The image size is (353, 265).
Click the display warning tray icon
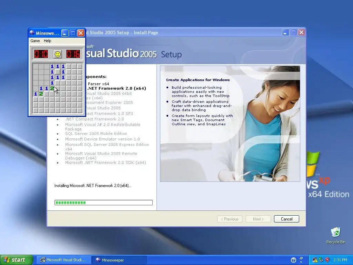[x=315, y=260]
